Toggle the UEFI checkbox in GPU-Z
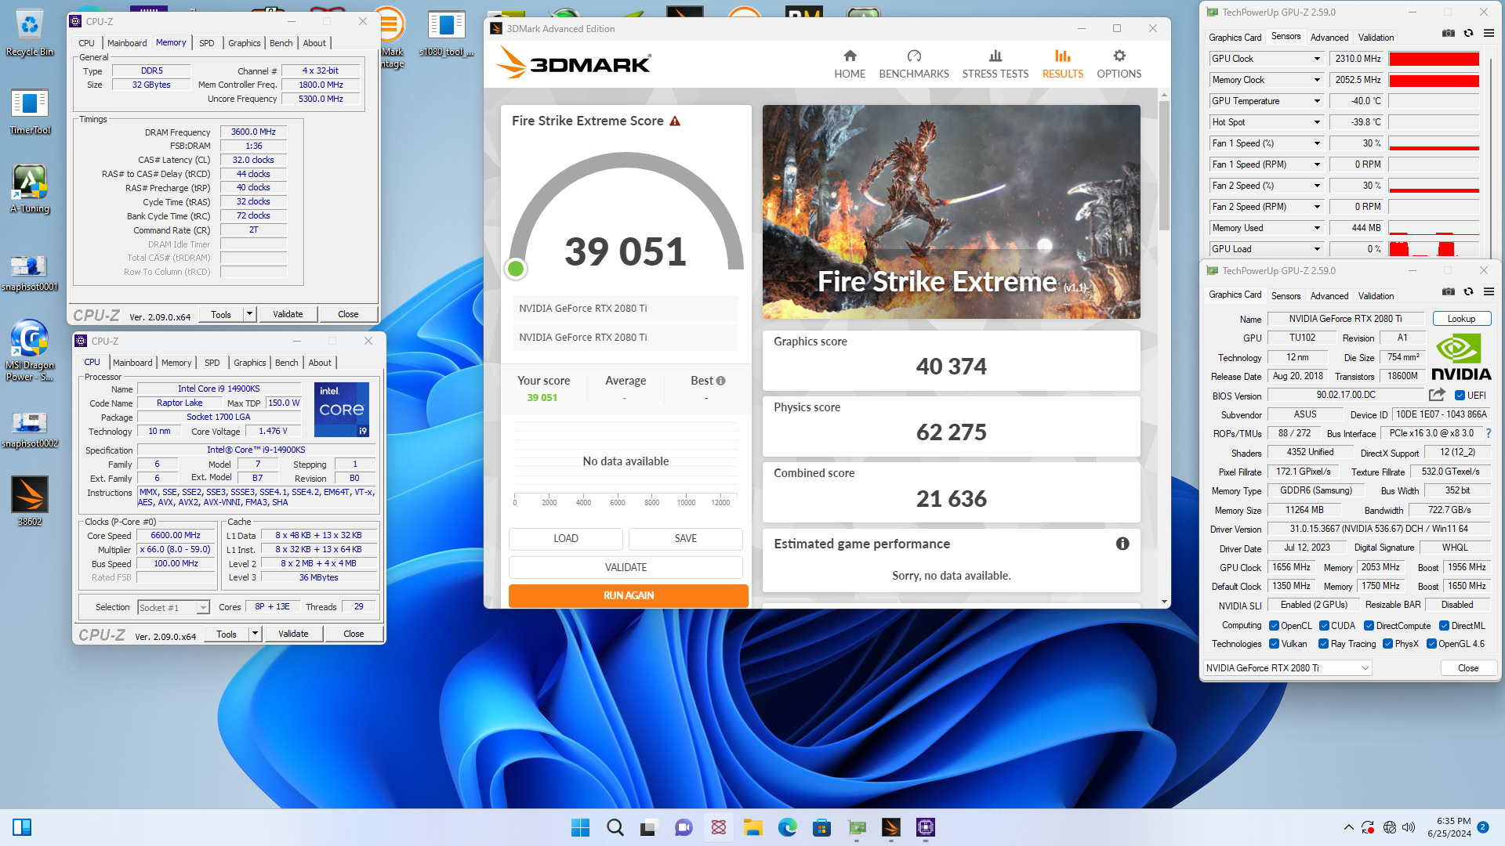The width and height of the screenshot is (1505, 846). (x=1460, y=396)
